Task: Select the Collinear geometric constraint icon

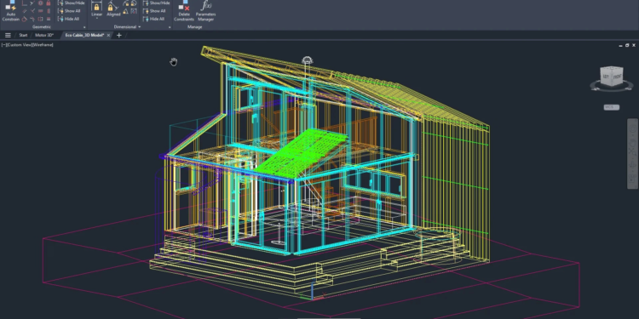Action: (32, 3)
